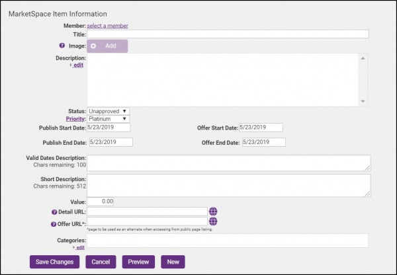This screenshot has width=397, height=275.
Task: Click the Offer End Date field
Action: pyautogui.click(x=263, y=142)
